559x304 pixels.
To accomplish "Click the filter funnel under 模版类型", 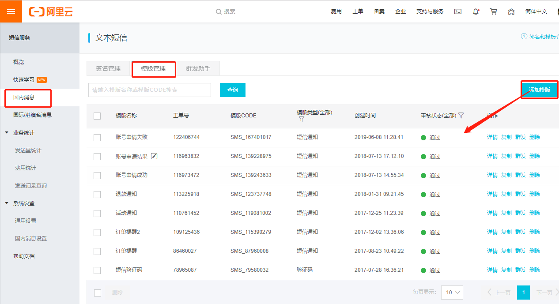I will 302,119.
